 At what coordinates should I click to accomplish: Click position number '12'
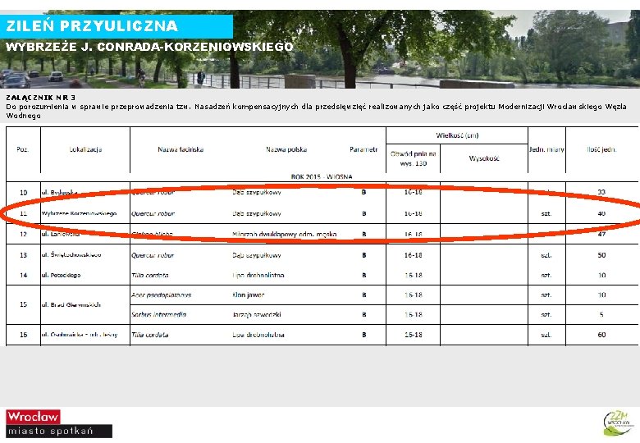pos(23,234)
